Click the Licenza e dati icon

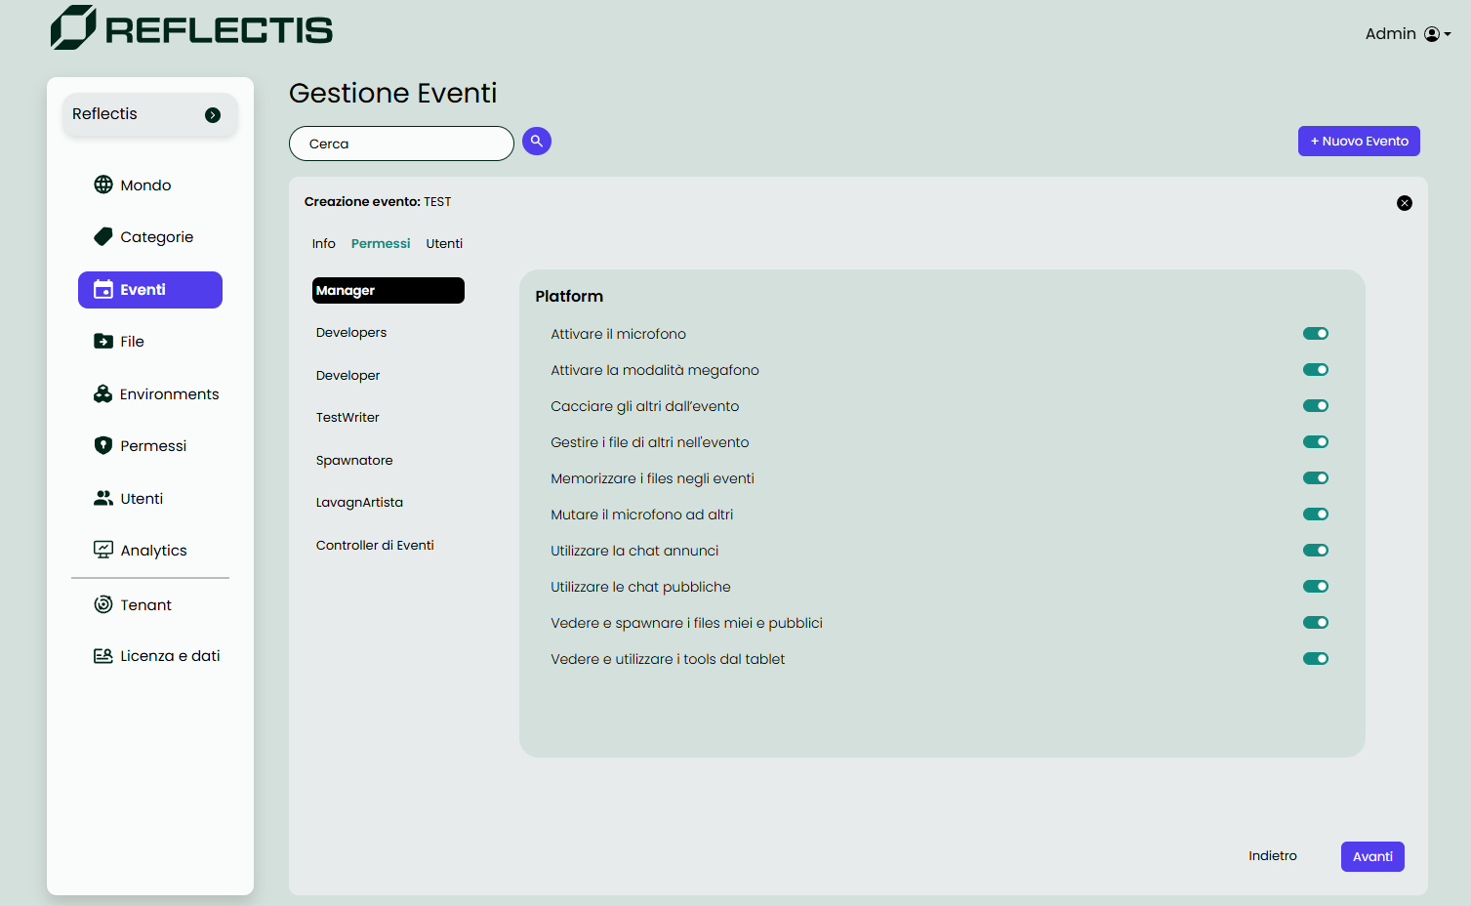point(102,655)
